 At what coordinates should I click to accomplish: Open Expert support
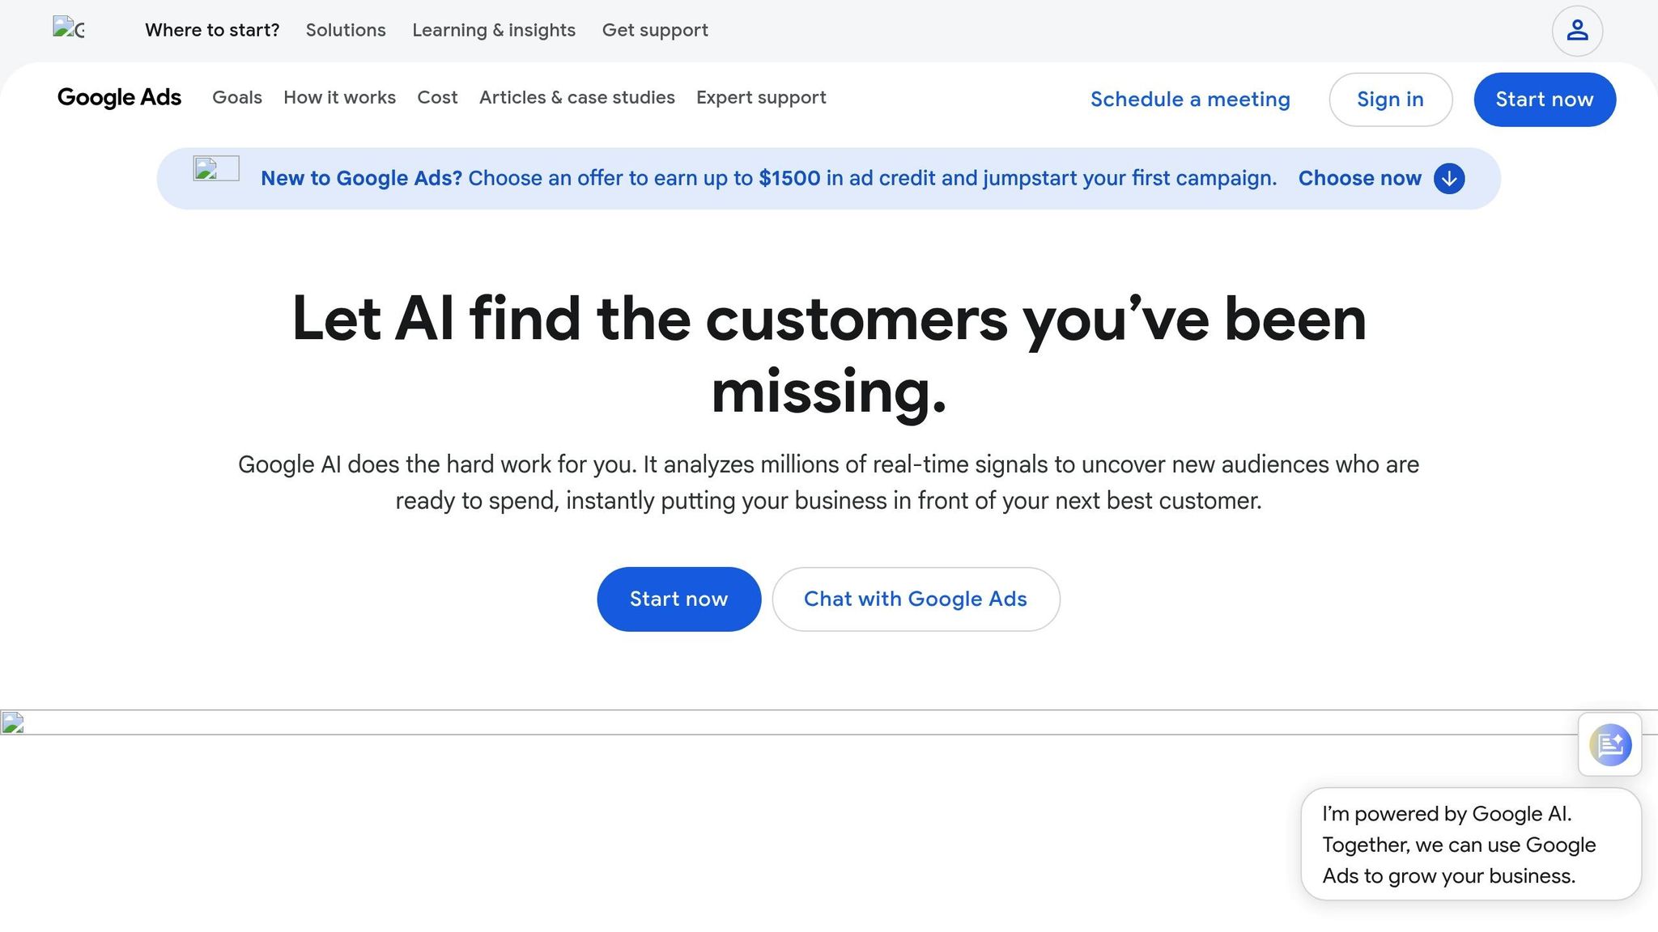[x=760, y=98]
